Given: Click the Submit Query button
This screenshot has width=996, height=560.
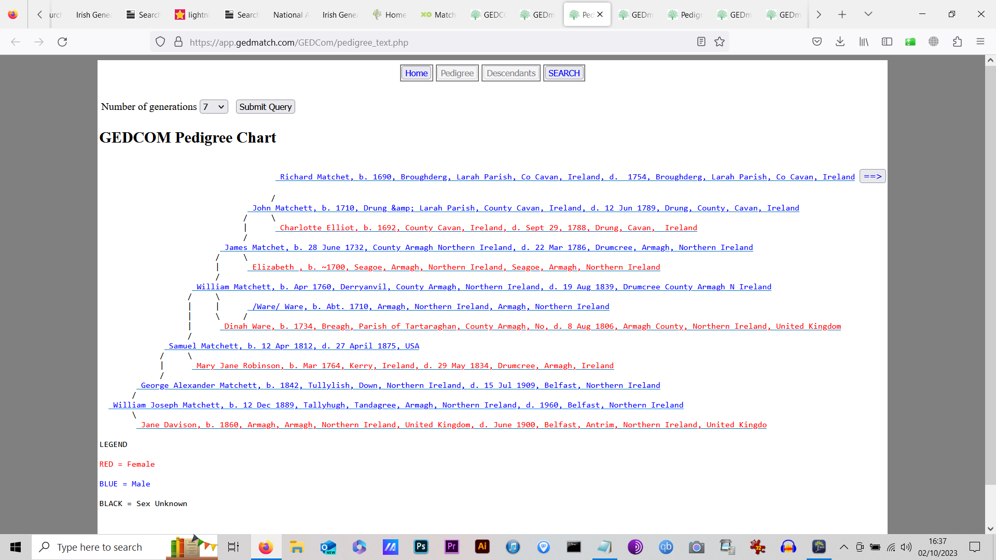Looking at the screenshot, I should click(266, 107).
